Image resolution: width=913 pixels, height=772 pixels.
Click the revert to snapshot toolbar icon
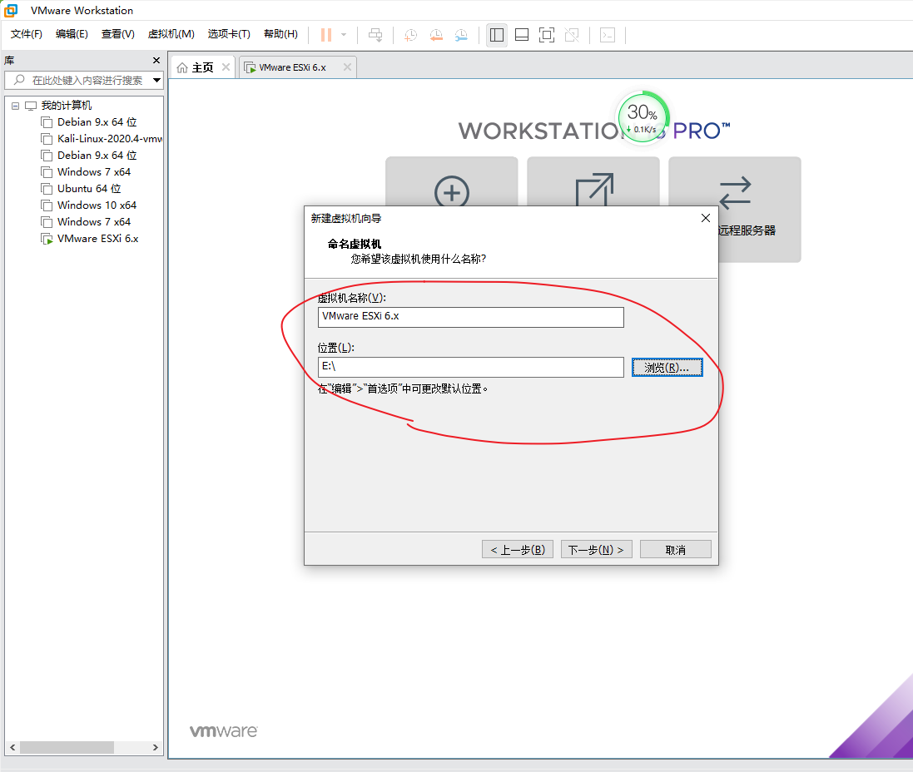coord(436,35)
